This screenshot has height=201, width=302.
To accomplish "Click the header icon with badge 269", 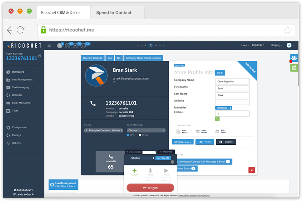I will [x=68, y=45].
